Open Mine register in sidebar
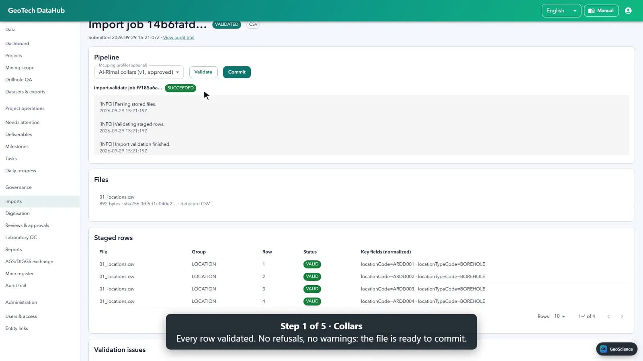Screen dimensions: 643x361 pos(19,274)
